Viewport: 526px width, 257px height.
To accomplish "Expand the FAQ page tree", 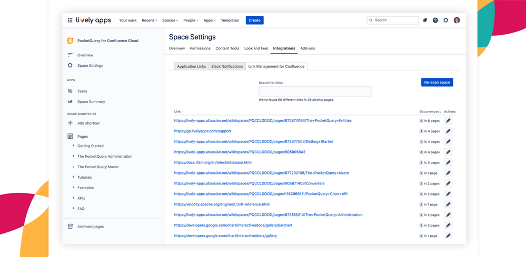I will click(x=73, y=209).
